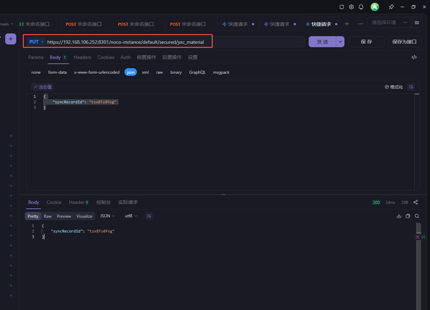
Task: Open the Cookie response tab
Action: click(54, 202)
